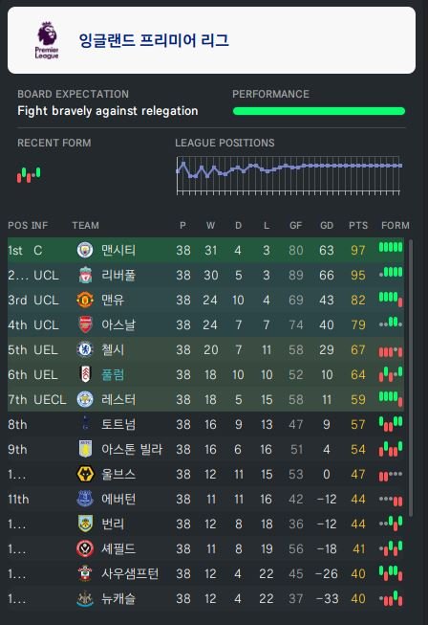Click Arsenal club crest
Image resolution: width=428 pixels, height=625 pixels.
coord(85,324)
